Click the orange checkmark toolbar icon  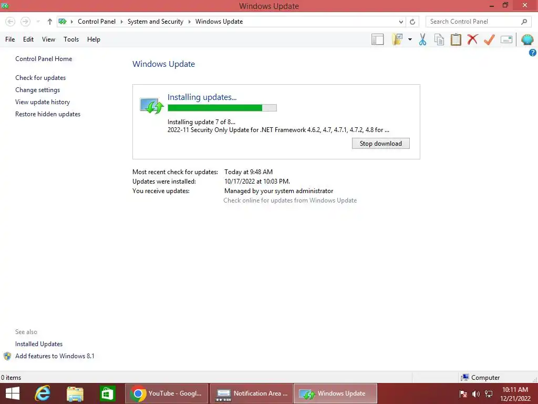coord(489,39)
